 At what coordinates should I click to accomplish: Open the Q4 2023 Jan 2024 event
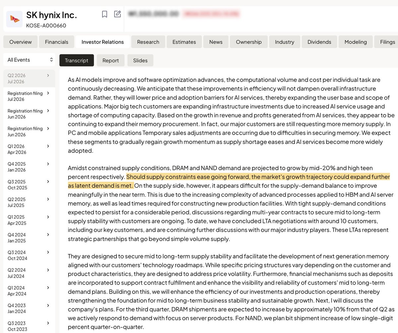click(29, 308)
